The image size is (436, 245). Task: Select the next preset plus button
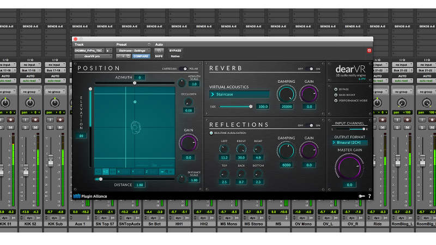[124, 56]
